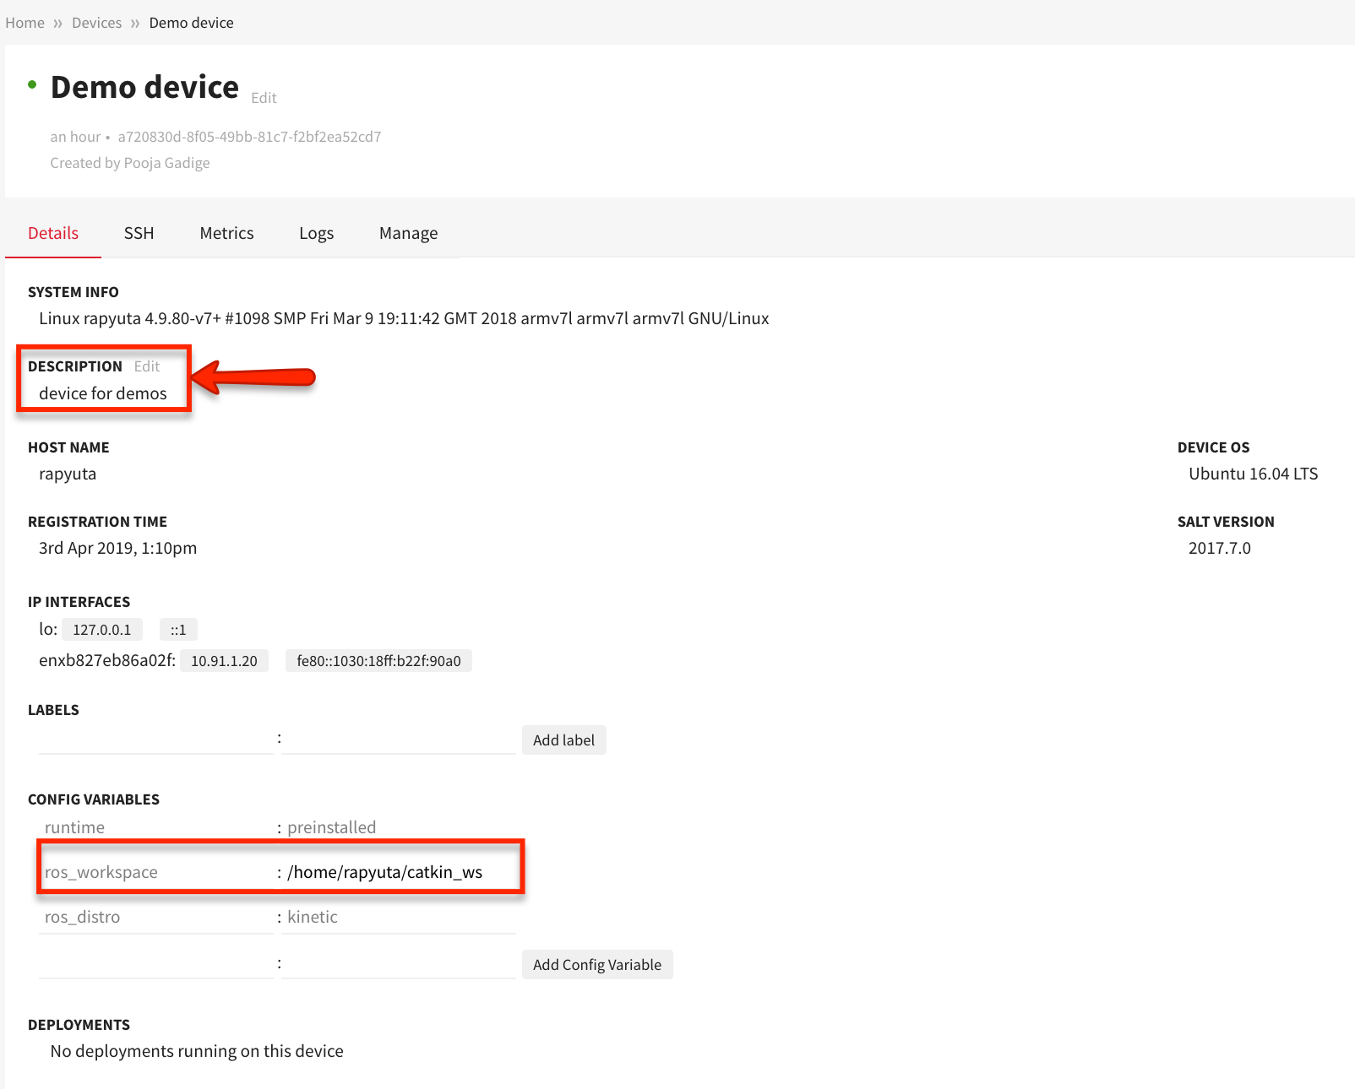Click Created by Pooja Gadige text

point(130,163)
